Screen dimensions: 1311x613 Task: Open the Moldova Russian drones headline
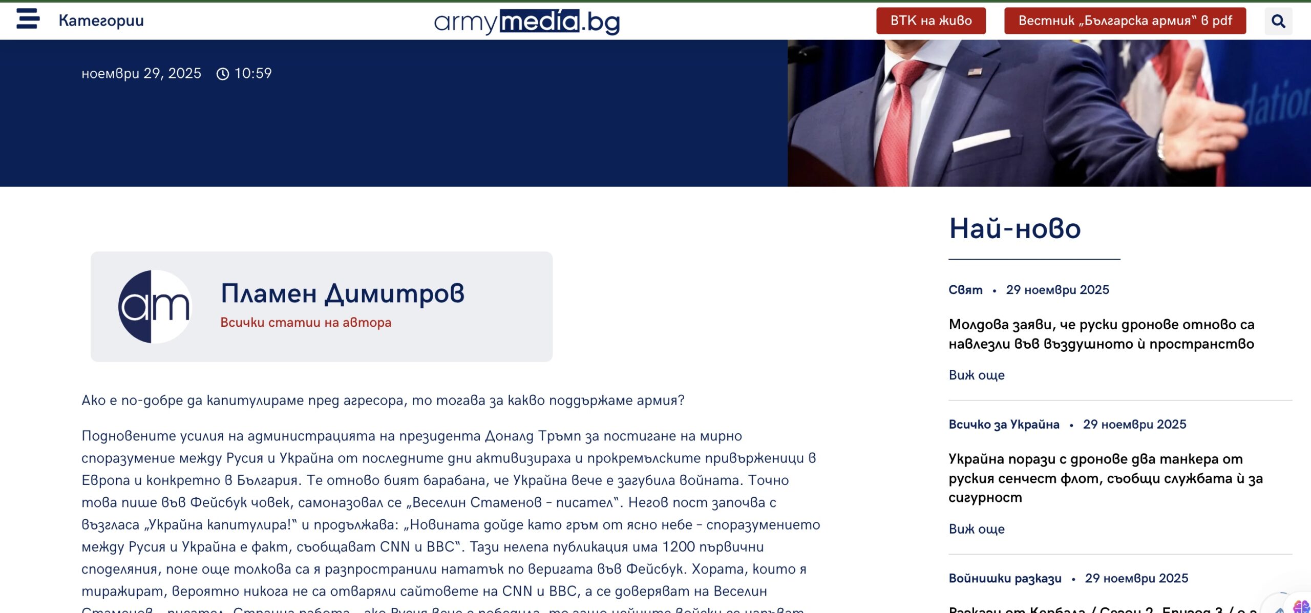(1101, 334)
